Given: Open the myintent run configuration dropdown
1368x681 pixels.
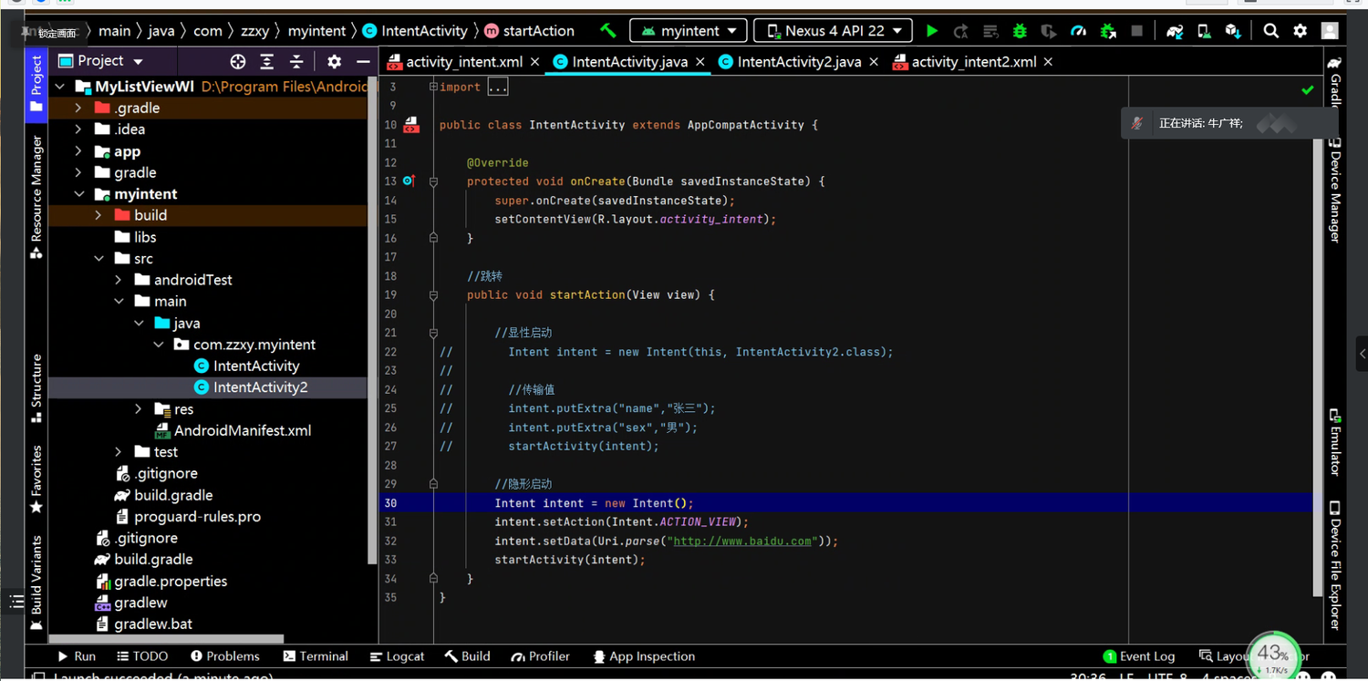Looking at the screenshot, I should point(689,31).
